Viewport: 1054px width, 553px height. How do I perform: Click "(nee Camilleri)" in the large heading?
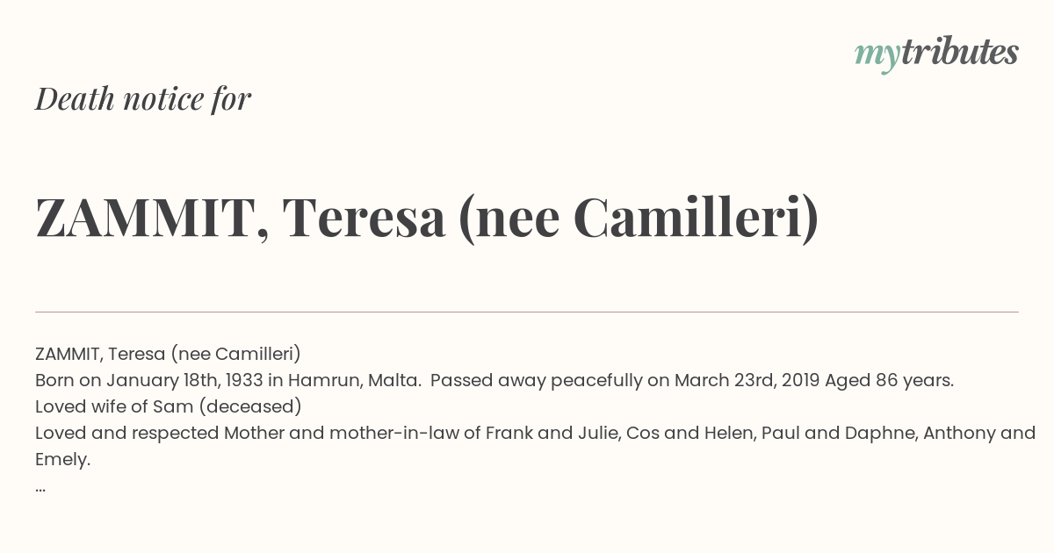click(639, 219)
